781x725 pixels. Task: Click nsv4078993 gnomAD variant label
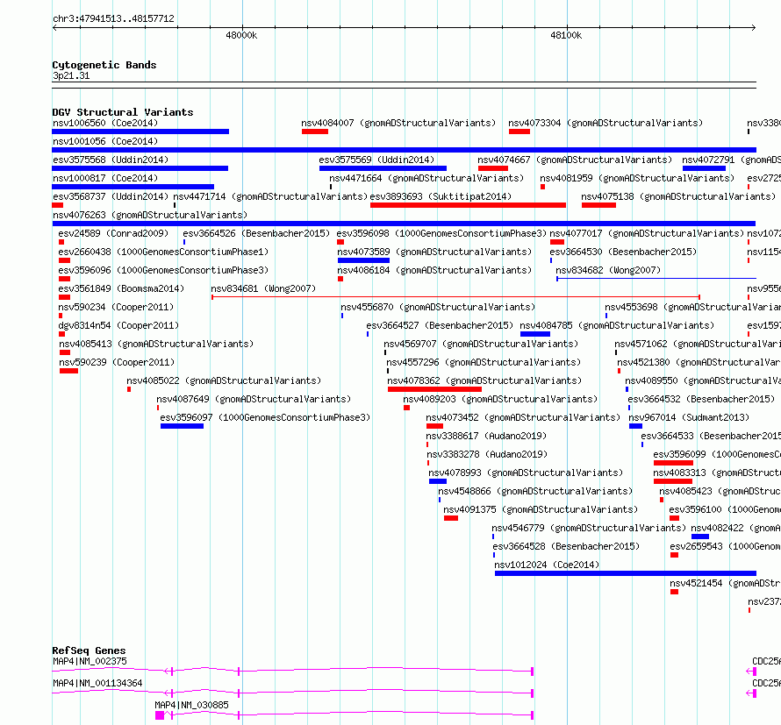[x=526, y=473]
